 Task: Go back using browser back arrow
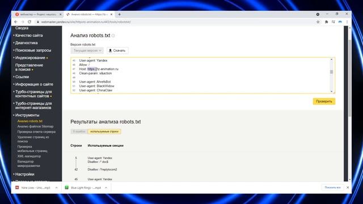pos(16,22)
